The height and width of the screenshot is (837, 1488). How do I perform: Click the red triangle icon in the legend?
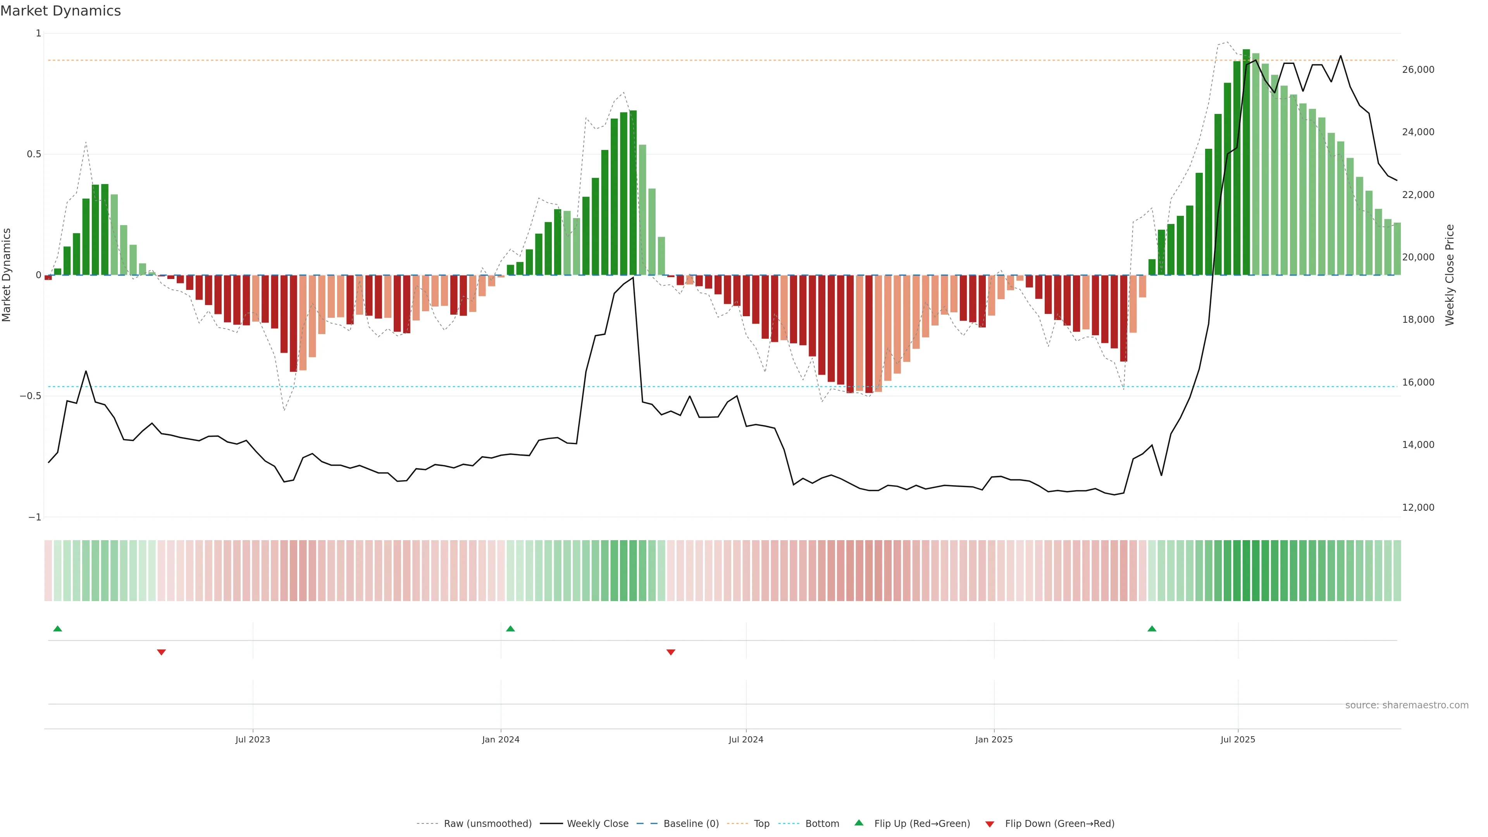pyautogui.click(x=990, y=824)
